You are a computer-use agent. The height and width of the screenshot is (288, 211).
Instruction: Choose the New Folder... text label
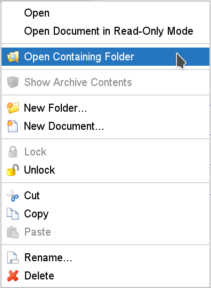55,108
